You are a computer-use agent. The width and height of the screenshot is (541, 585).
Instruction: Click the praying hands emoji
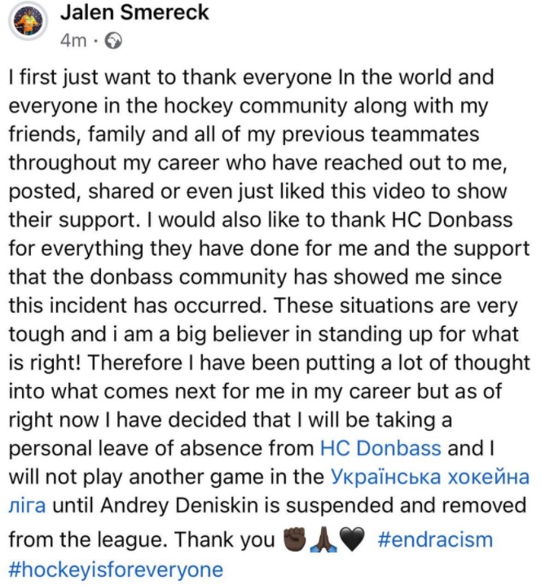[323, 540]
